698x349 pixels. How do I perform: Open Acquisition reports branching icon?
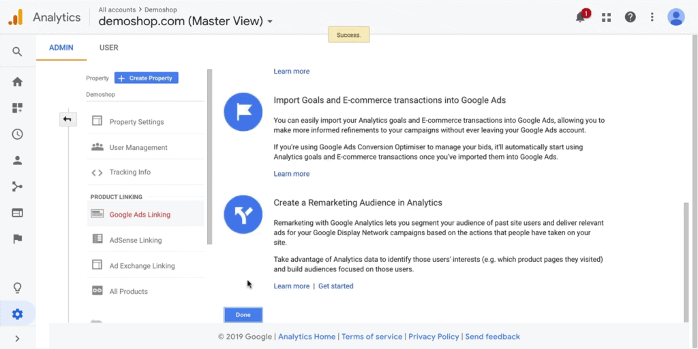(17, 187)
